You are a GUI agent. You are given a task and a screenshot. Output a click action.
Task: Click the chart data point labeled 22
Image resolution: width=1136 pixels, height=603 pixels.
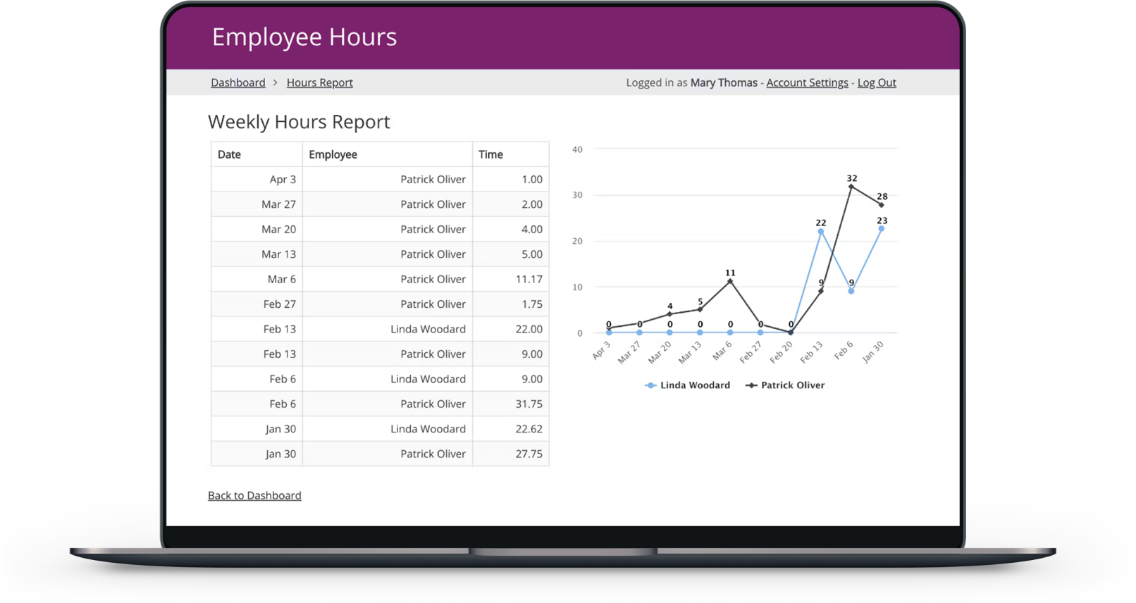821,232
